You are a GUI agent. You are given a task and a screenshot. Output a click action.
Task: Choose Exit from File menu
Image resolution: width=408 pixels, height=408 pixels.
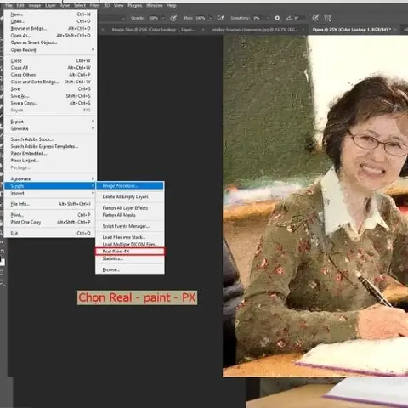(51, 233)
